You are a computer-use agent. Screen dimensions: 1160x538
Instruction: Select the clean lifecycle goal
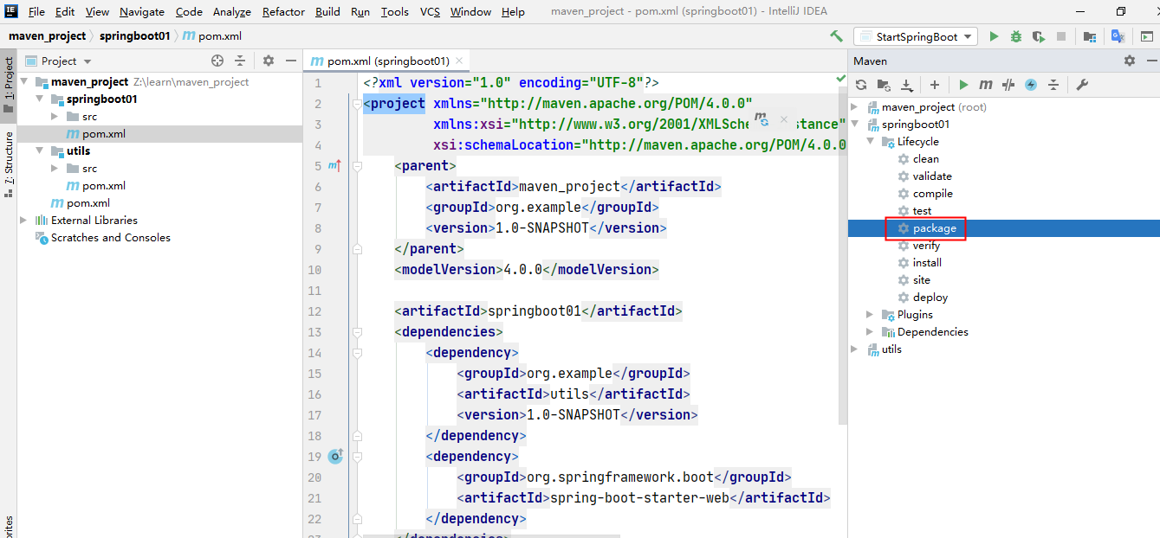coord(926,159)
